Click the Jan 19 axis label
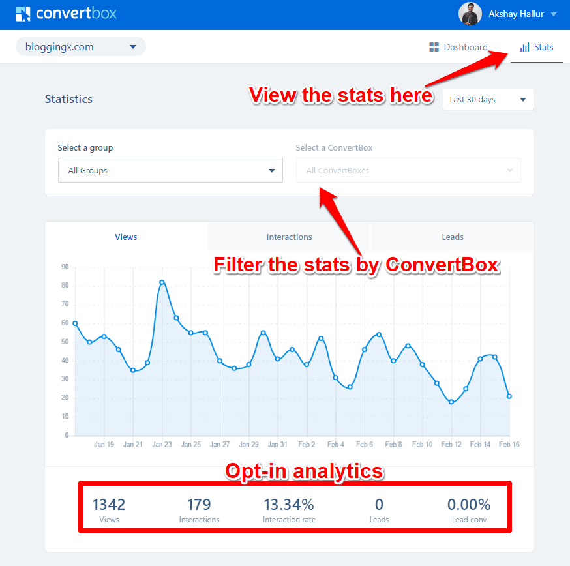The width and height of the screenshot is (570, 566). pyautogui.click(x=104, y=444)
